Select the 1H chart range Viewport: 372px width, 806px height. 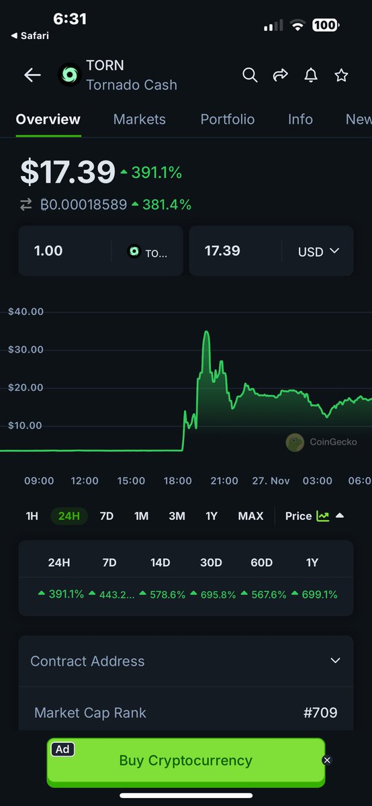32,516
